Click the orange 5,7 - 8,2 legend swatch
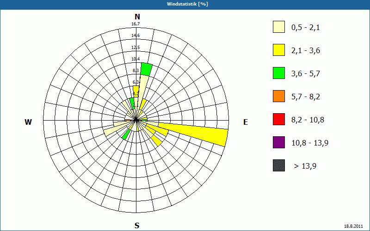370x231 pixels. (279, 96)
